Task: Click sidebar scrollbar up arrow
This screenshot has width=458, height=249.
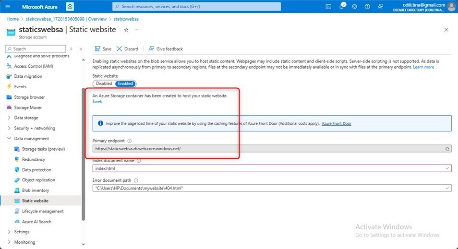Action: point(83,60)
